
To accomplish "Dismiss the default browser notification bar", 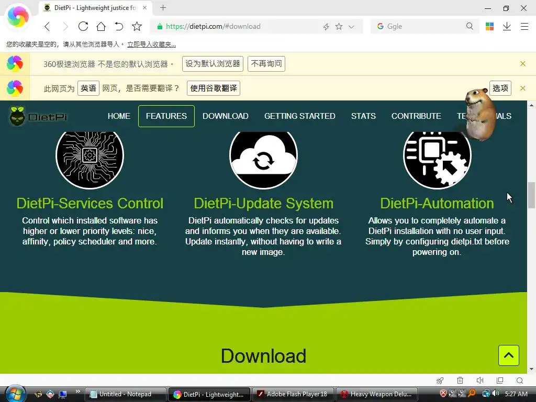I will [523, 63].
